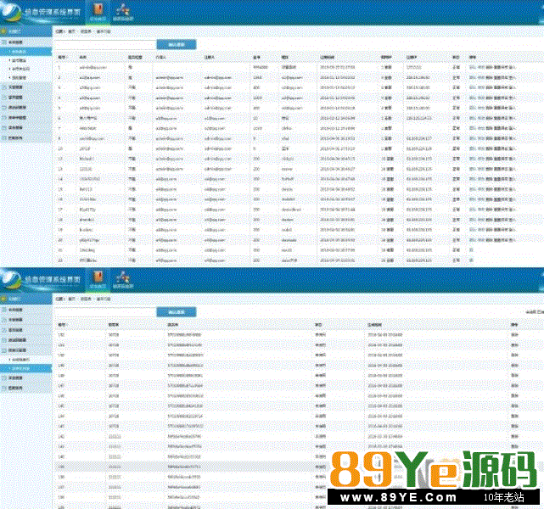Click the network people icon in the upper screen's header
Screen dimensions: 544x509
click(x=123, y=9)
